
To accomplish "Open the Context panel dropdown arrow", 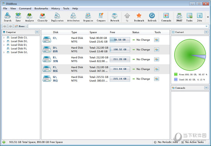I will click(206, 32).
